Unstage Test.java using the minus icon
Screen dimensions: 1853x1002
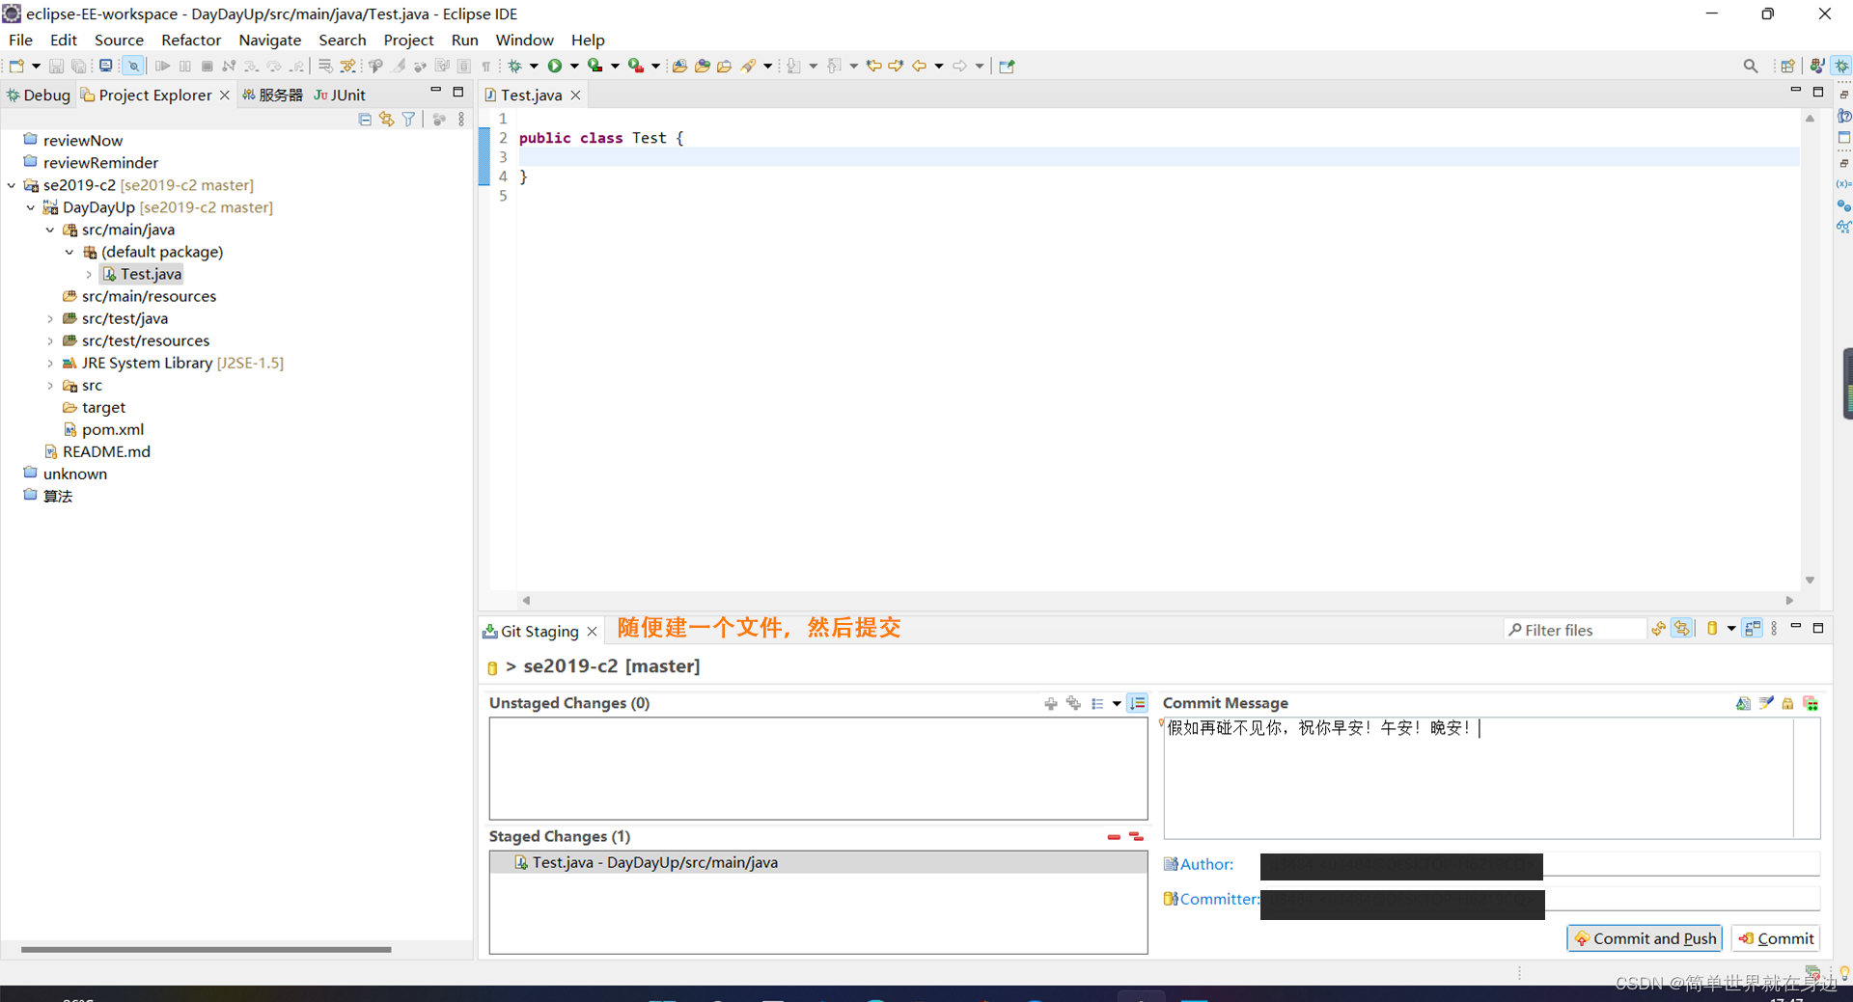click(x=1114, y=837)
